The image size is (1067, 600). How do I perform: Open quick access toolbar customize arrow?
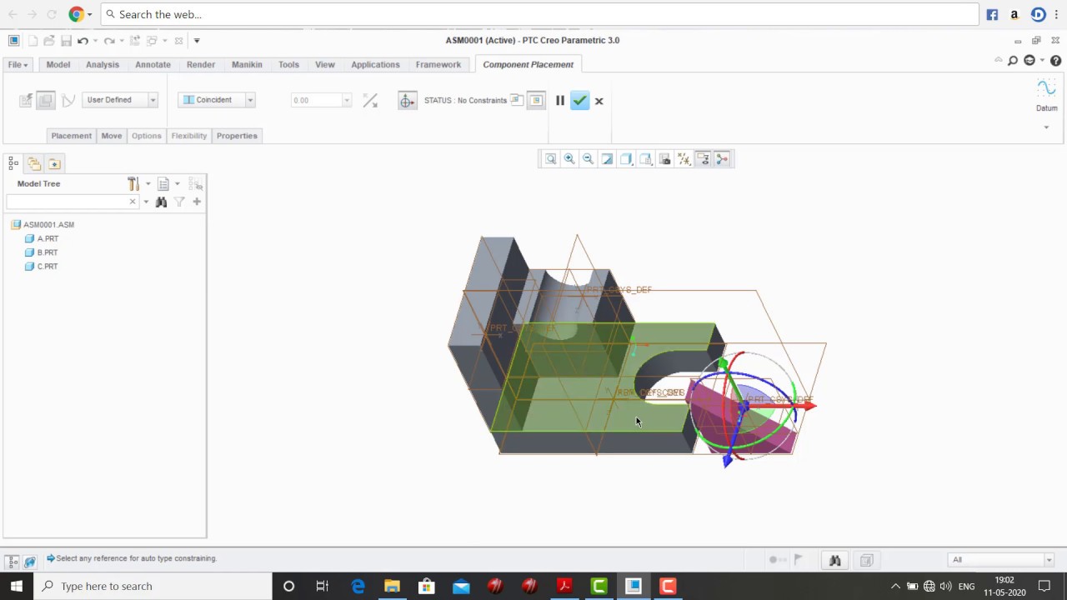click(x=197, y=41)
